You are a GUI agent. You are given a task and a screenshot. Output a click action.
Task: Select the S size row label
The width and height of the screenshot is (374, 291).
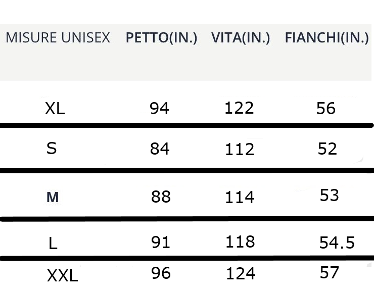click(51, 149)
